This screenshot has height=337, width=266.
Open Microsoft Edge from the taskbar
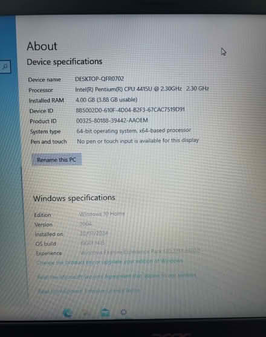click(x=68, y=313)
